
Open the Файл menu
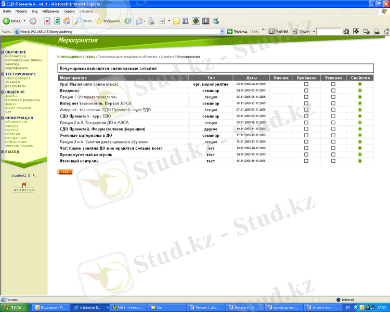(x=7, y=11)
